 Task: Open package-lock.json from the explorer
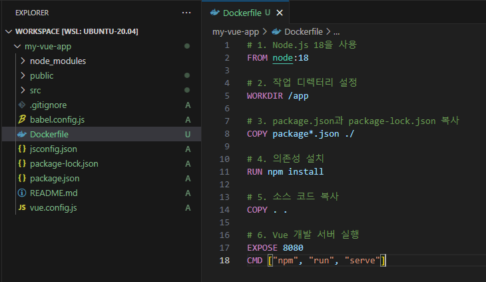coord(64,164)
